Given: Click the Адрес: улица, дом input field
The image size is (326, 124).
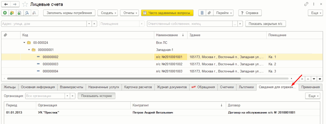Looking at the screenshot, I should [x=44, y=24].
